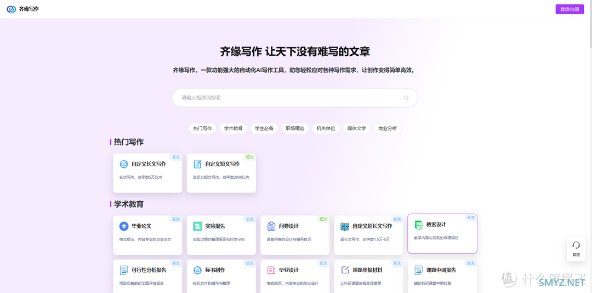The width and height of the screenshot is (592, 293).
Task: Click the 登录/注册 button
Action: point(570,9)
